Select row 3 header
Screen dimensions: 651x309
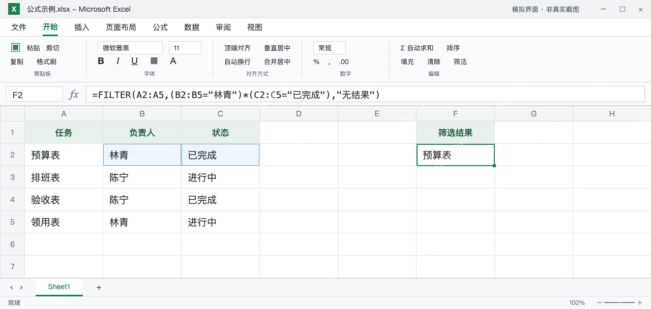(x=12, y=177)
